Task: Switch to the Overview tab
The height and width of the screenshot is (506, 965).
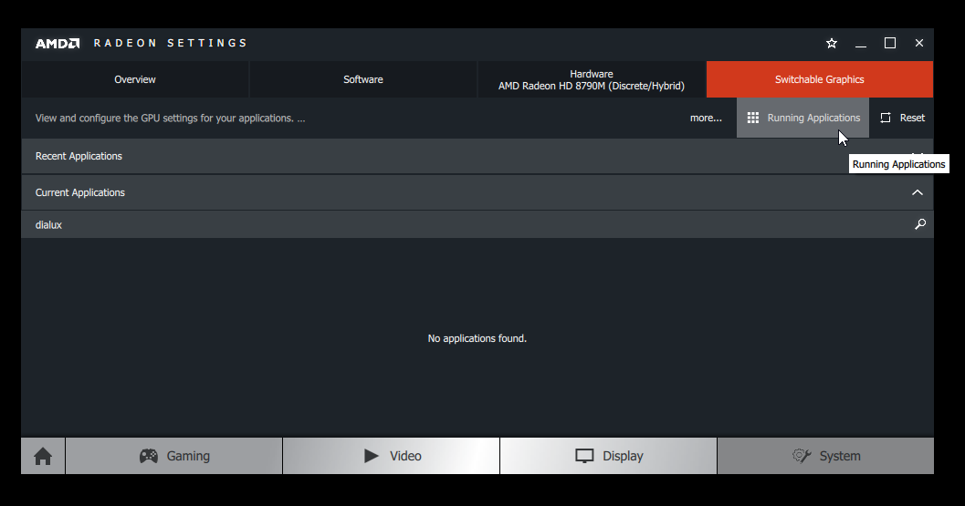Action: (135, 79)
